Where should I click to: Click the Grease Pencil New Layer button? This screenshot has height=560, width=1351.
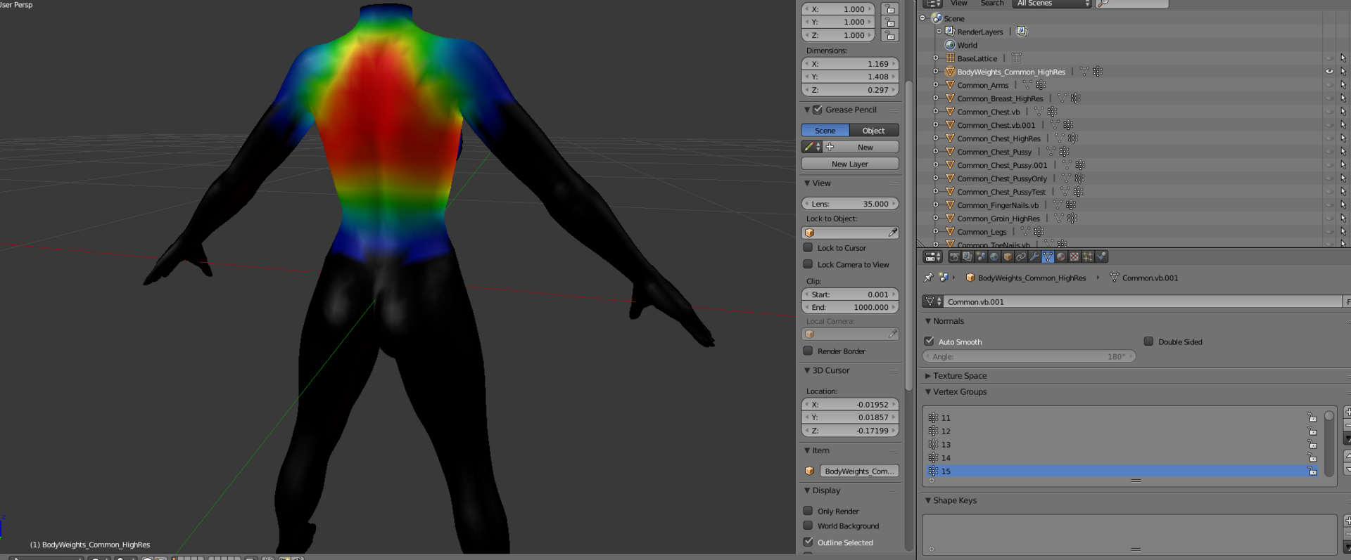[850, 164]
